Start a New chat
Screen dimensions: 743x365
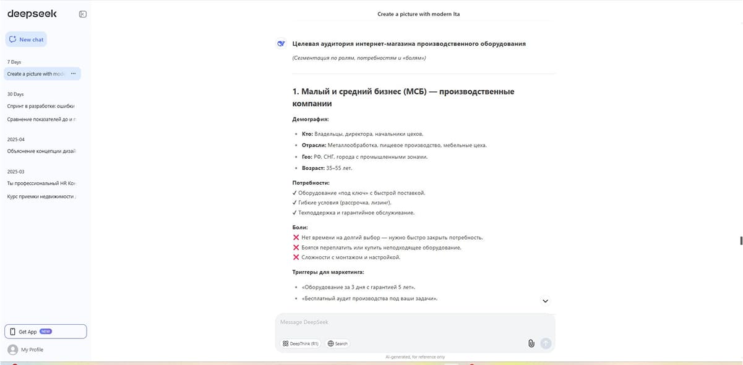coord(26,40)
